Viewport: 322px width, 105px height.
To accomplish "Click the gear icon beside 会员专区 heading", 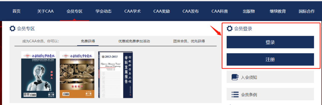I will [x=12, y=28].
